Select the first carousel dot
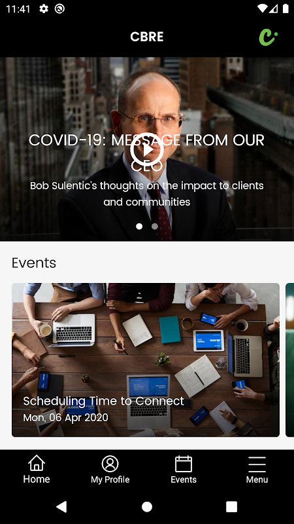The width and height of the screenshot is (294, 524). tap(139, 226)
